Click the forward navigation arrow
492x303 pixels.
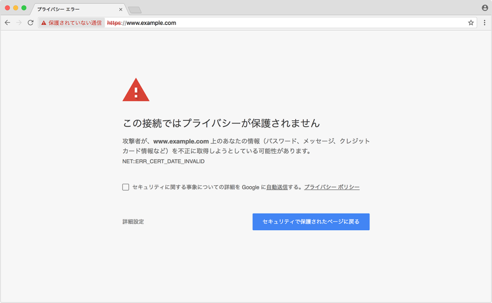pyautogui.click(x=18, y=23)
